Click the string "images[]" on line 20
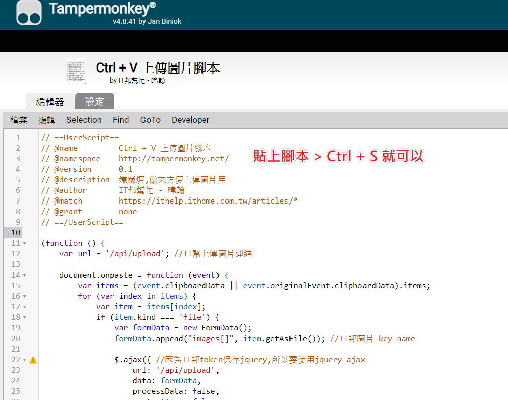 (210, 339)
